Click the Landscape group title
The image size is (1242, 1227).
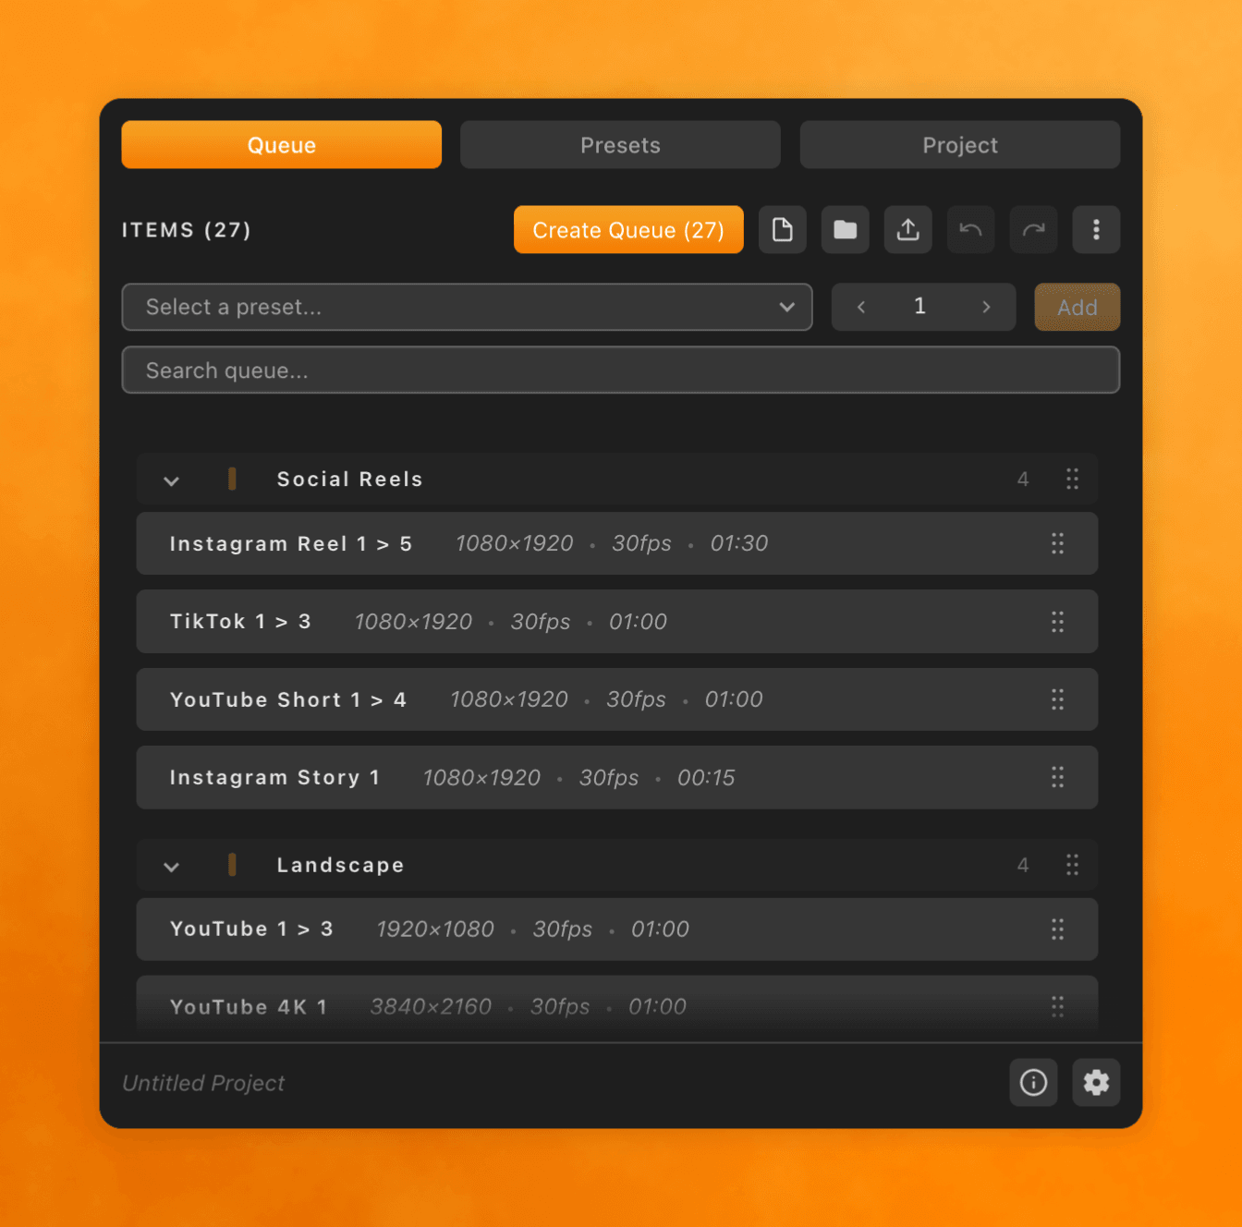(341, 866)
